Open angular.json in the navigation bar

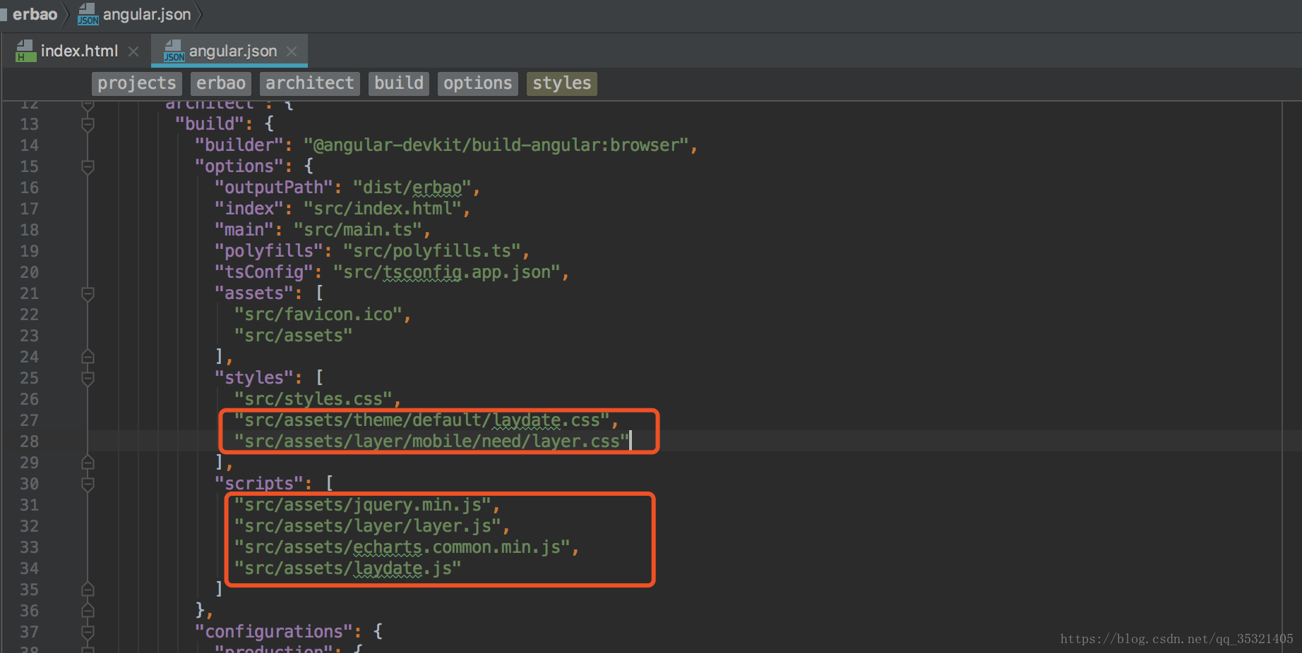pos(147,14)
